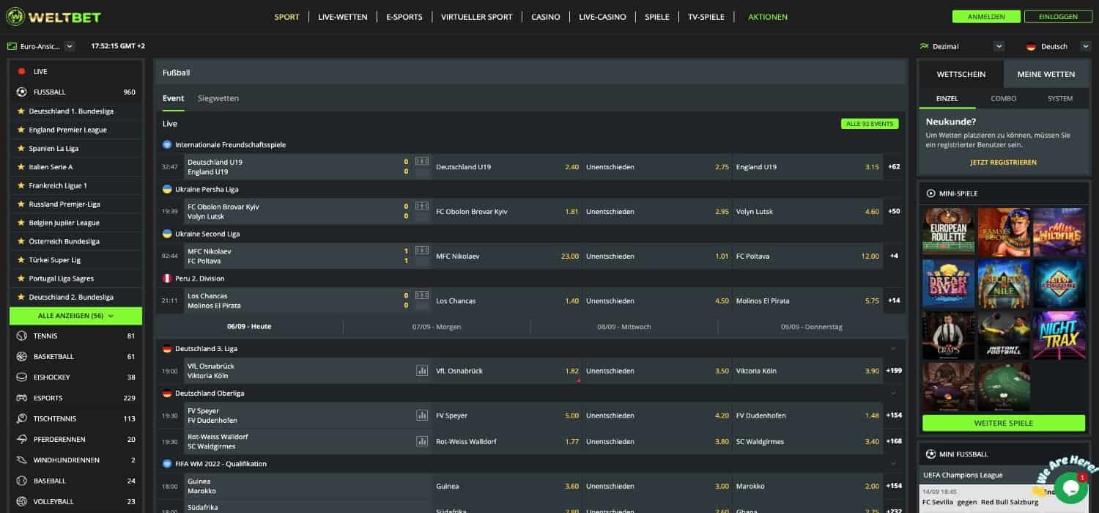Switch to the Siegwetten tab
Screen dimensions: 1099x513
click(218, 98)
